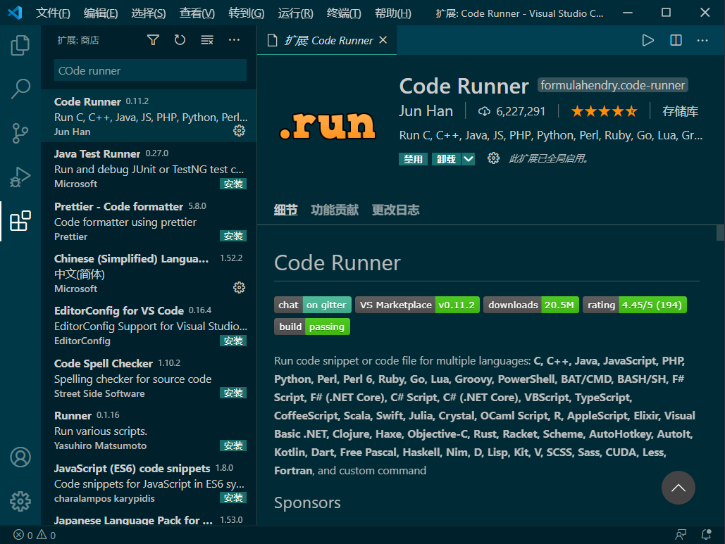Image resolution: width=725 pixels, height=544 pixels.
Task: Open the 转到(G) menu
Action: click(x=246, y=13)
